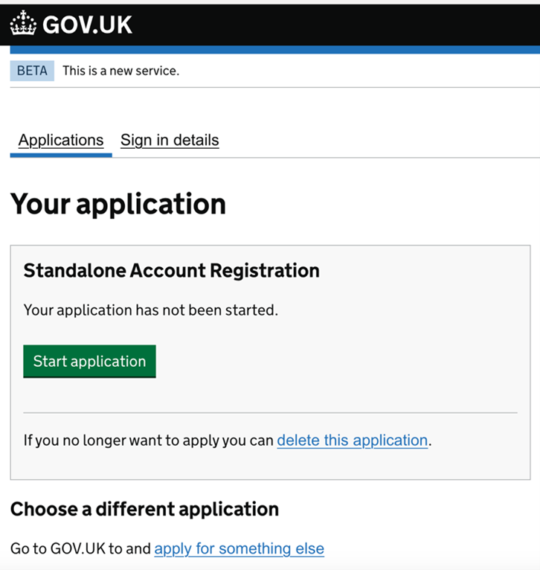The image size is (540, 570).
Task: Follow the 'delete this application' link
Action: 352,440
